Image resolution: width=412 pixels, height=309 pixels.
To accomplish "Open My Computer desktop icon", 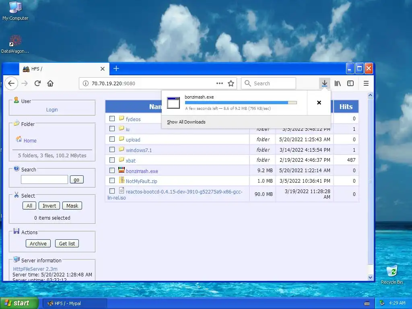I will coord(15,10).
